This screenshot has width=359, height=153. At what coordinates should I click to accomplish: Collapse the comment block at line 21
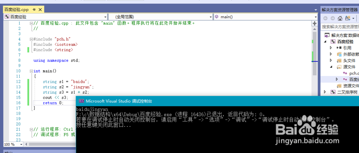[31, 129]
